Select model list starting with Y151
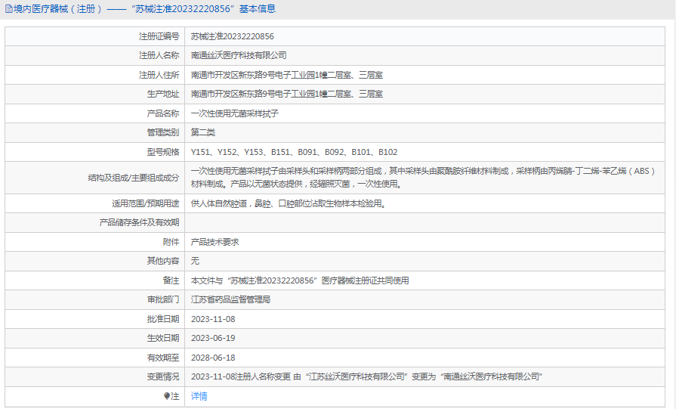This screenshot has width=676, height=409. click(294, 152)
